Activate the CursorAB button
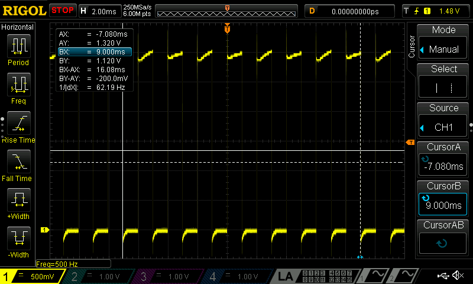 (443, 243)
